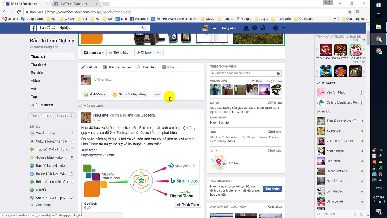Open Sự kiện in the group menu

[x=37, y=73]
